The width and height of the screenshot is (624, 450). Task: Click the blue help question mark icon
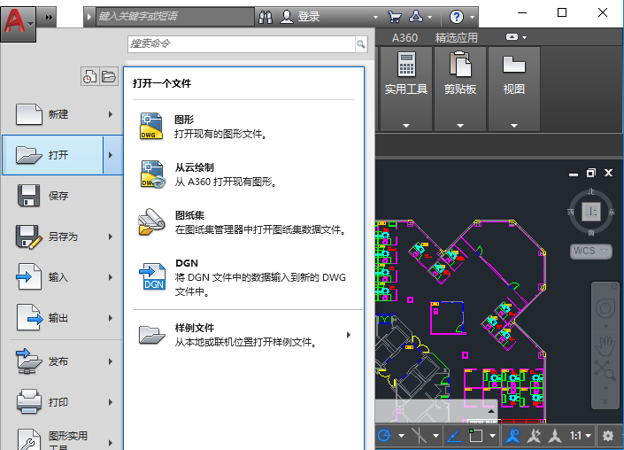pos(457,17)
